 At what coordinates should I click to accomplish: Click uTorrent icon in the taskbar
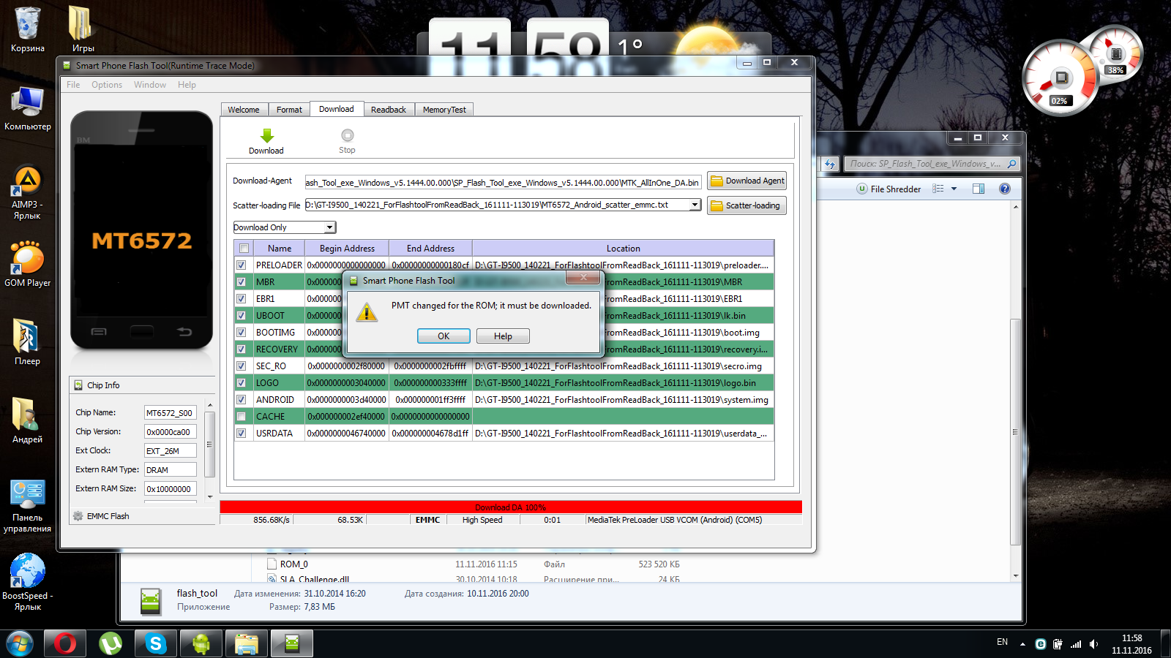pyautogui.click(x=110, y=643)
